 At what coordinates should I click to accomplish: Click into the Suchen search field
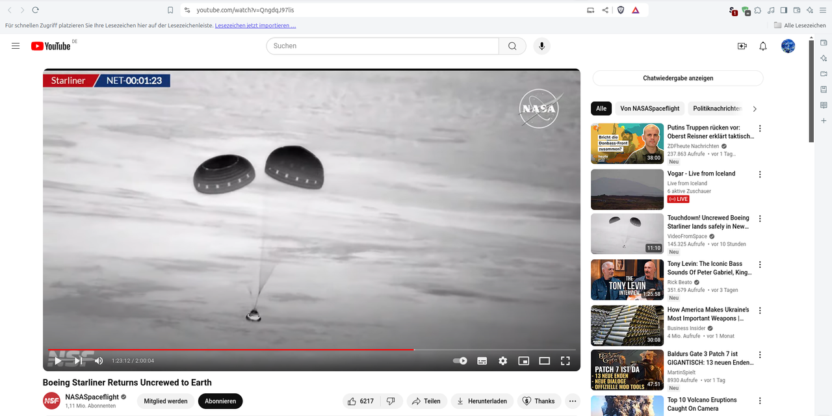click(382, 45)
